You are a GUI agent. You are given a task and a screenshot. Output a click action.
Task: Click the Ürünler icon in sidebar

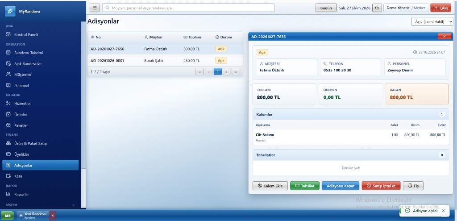[8, 114]
